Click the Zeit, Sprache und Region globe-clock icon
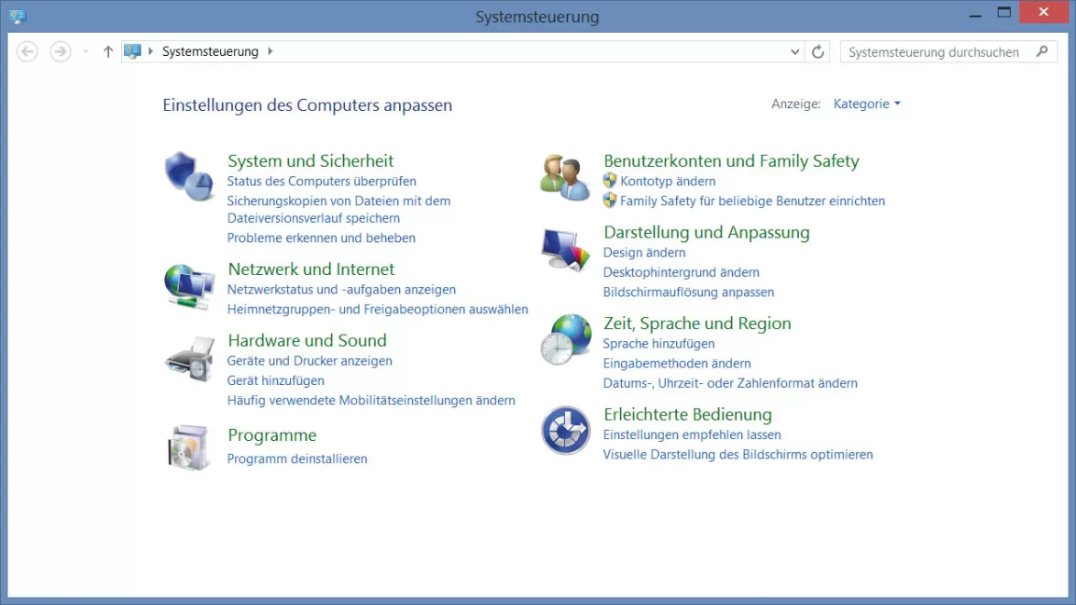 coord(565,339)
